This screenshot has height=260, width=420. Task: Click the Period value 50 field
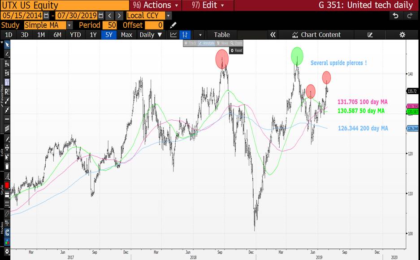[109, 25]
